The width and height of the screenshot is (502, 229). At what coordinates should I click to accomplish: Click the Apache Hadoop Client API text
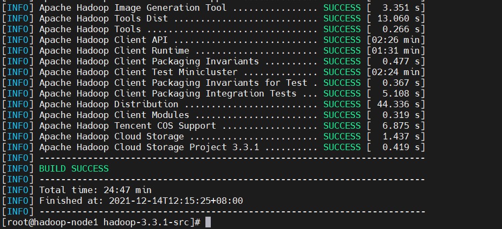(106, 40)
